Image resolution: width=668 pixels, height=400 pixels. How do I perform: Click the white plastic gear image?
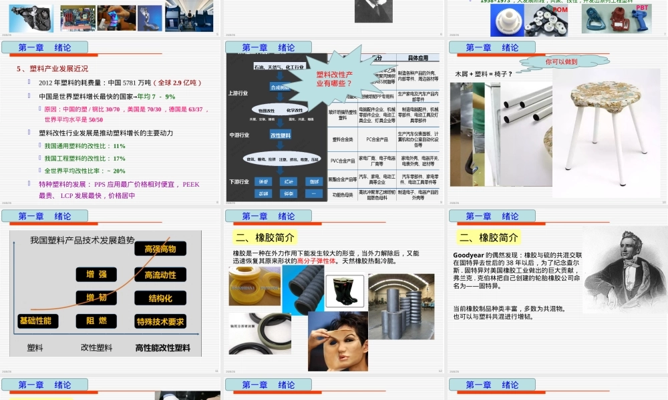[507, 21]
